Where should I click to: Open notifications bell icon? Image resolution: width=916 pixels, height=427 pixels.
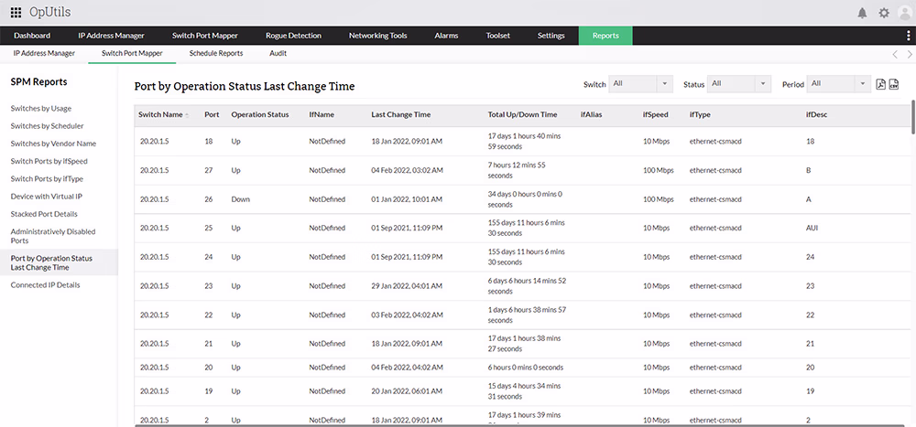pos(862,13)
